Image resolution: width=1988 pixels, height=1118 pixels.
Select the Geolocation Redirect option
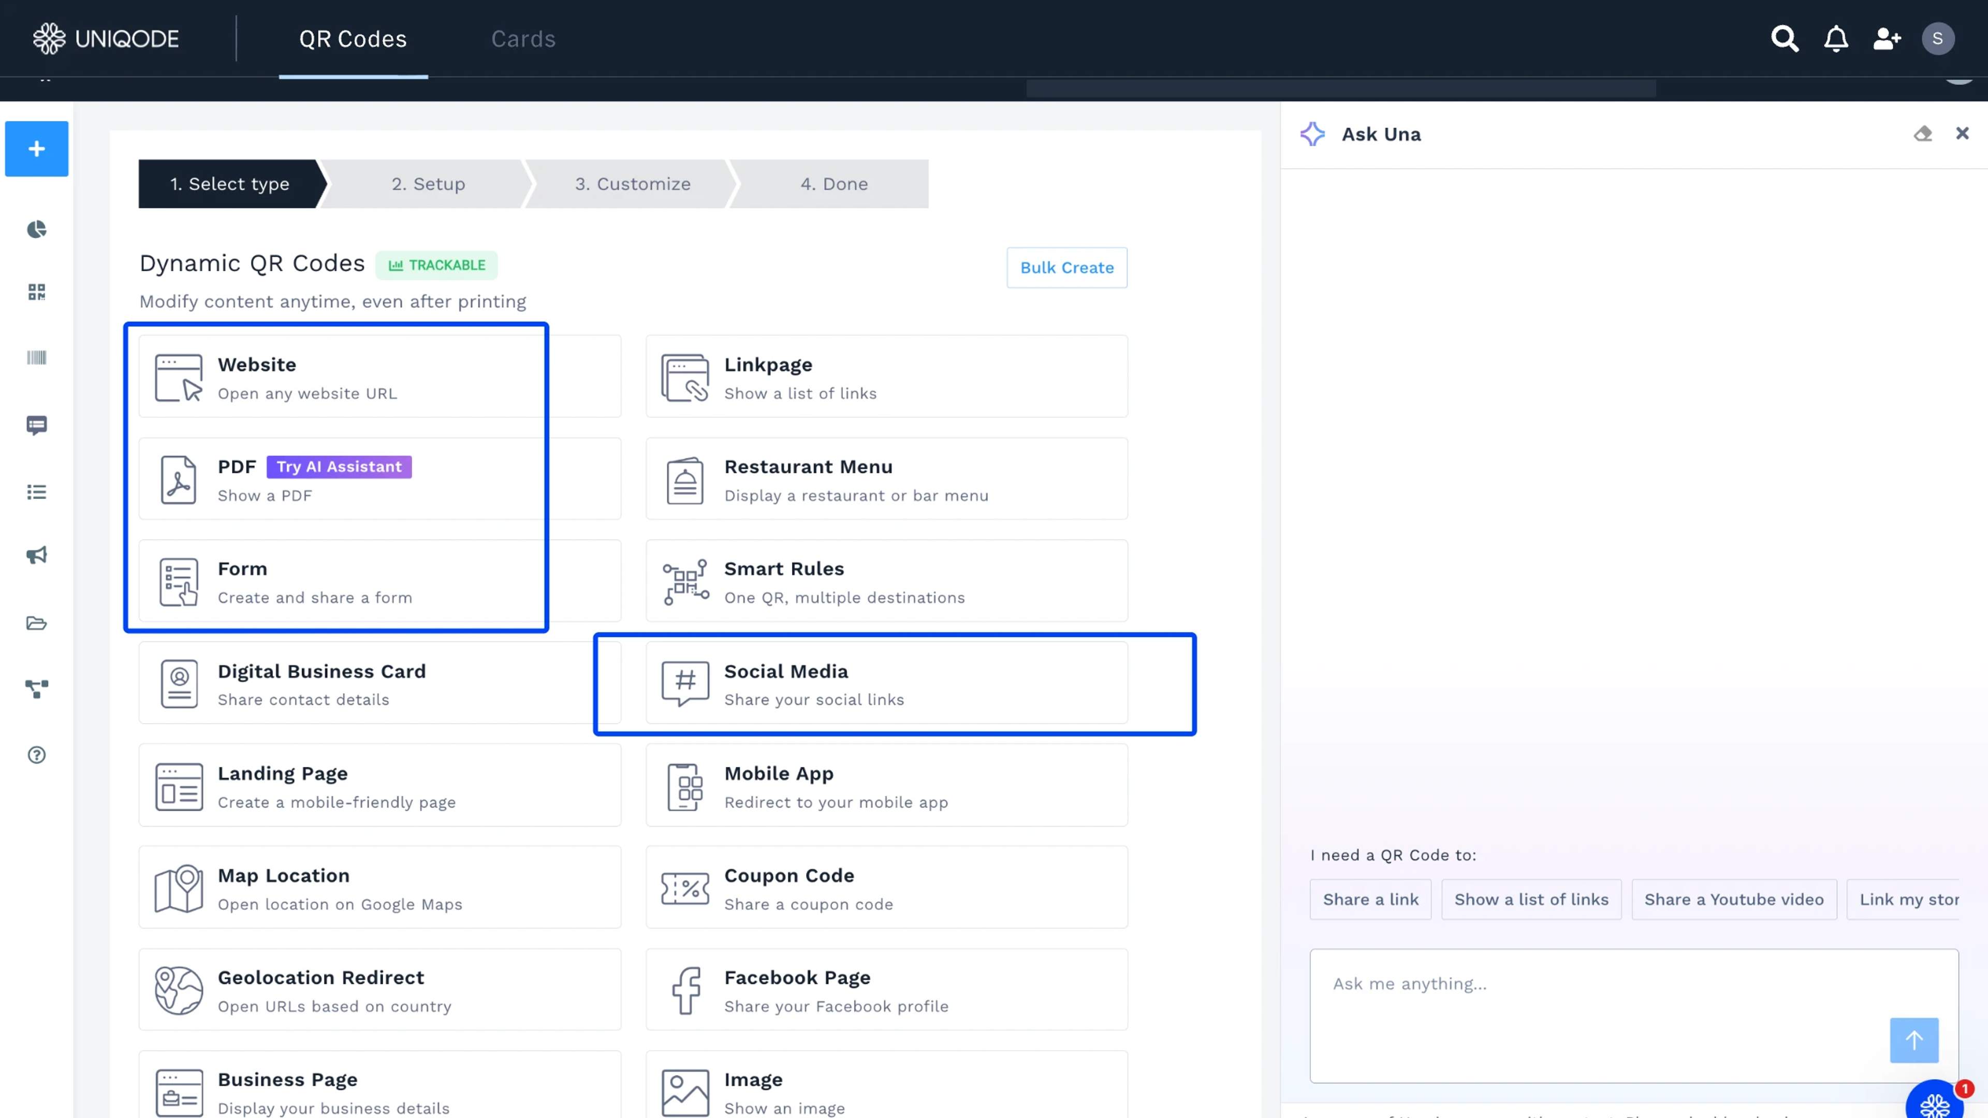[379, 990]
